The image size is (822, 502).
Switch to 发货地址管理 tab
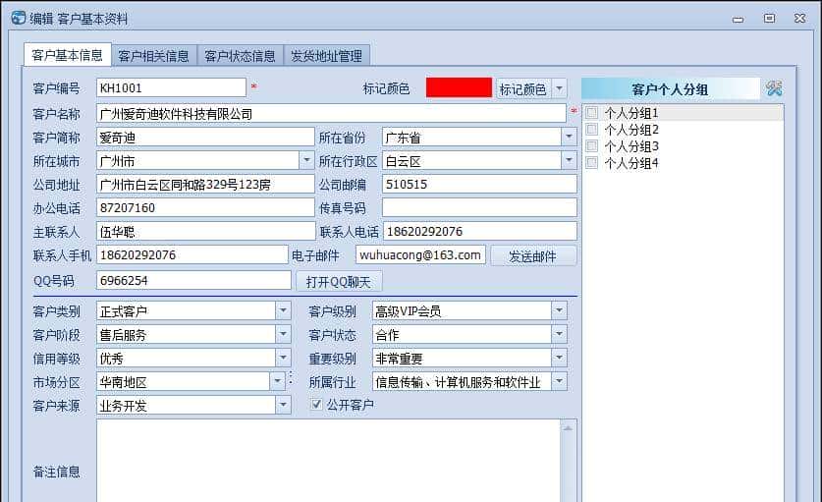(327, 56)
